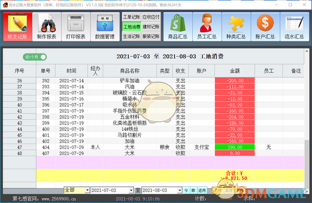Select cell 手指外伤医药费

click(130, 111)
